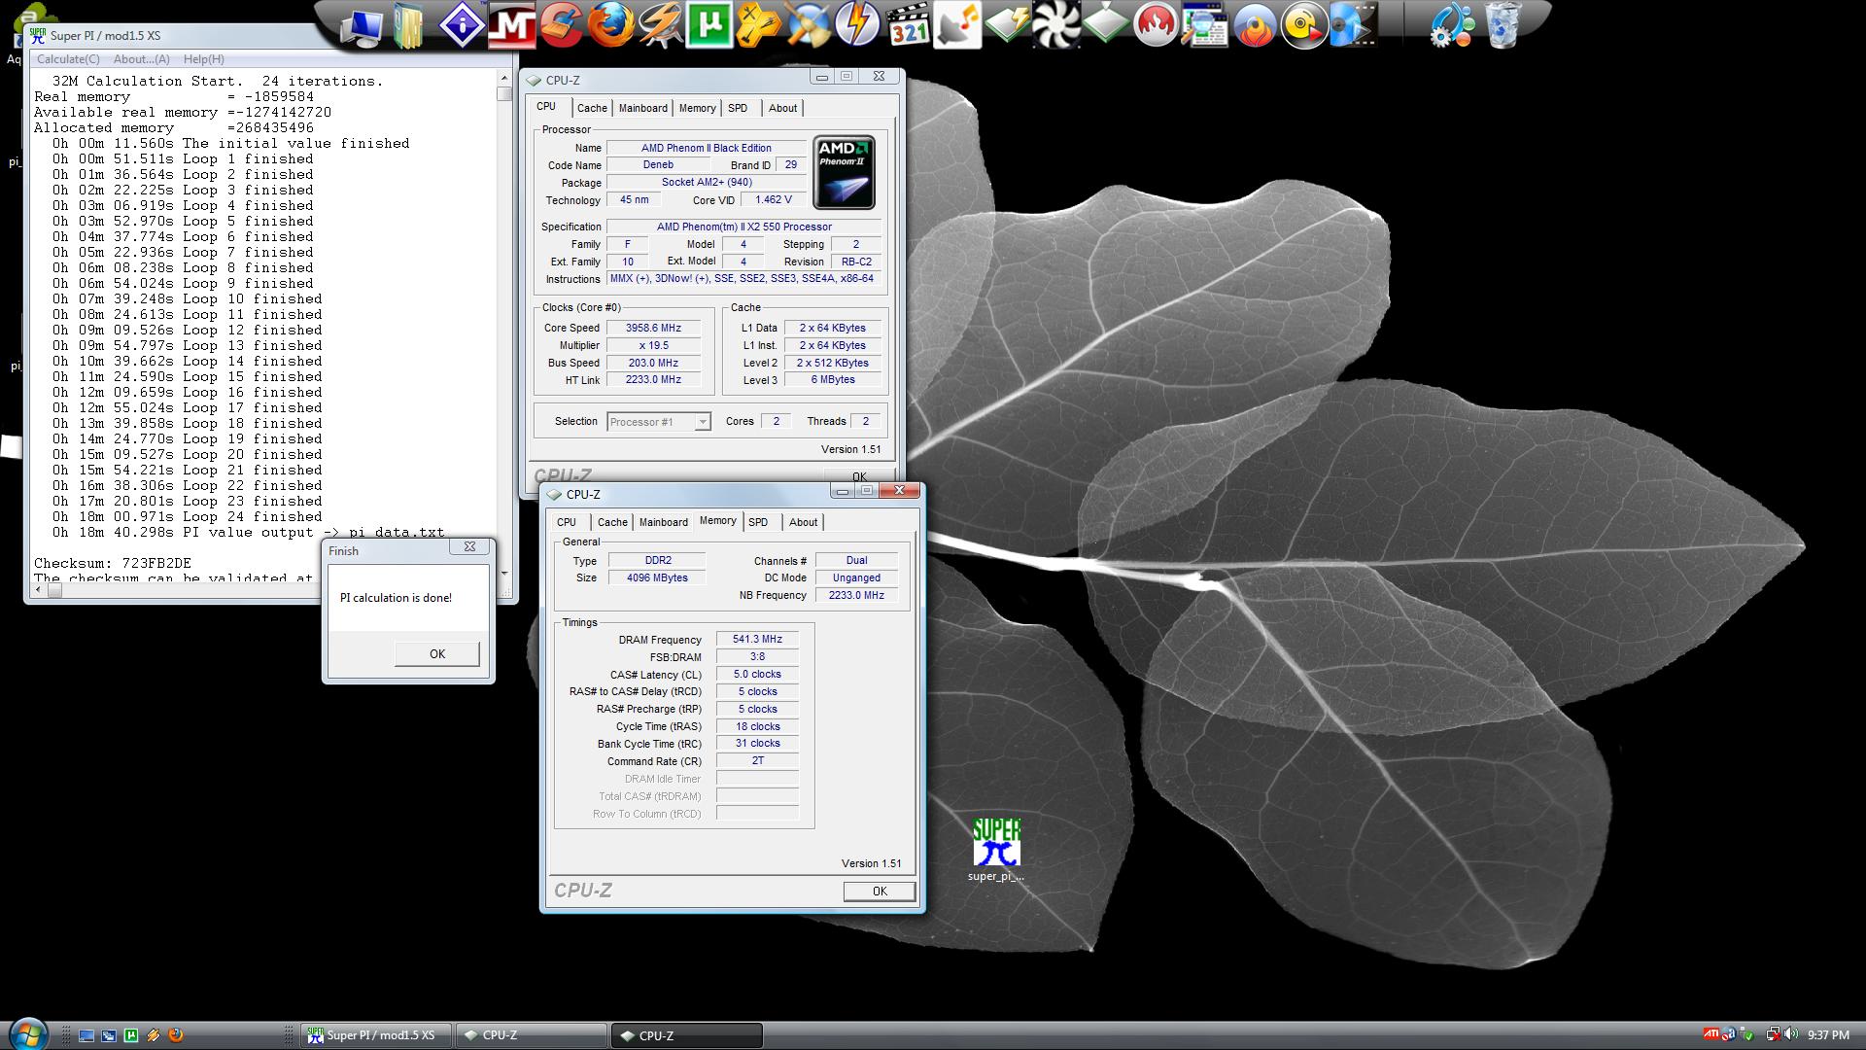This screenshot has width=1866, height=1050.
Task: Click the network connection tray icon
Action: pos(1773,1034)
